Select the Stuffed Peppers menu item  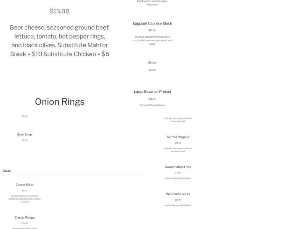coord(178,137)
